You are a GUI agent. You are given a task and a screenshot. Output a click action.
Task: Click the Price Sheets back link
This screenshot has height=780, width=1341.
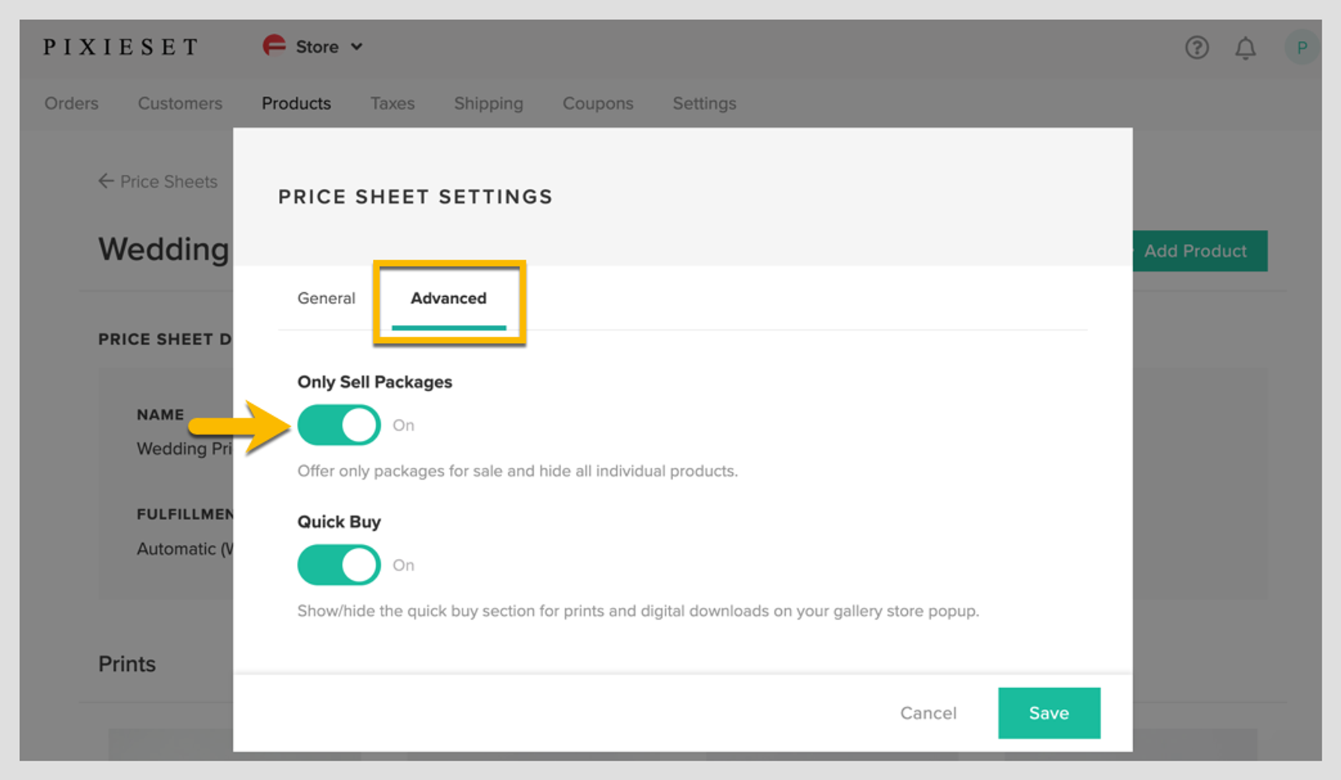pos(168,181)
